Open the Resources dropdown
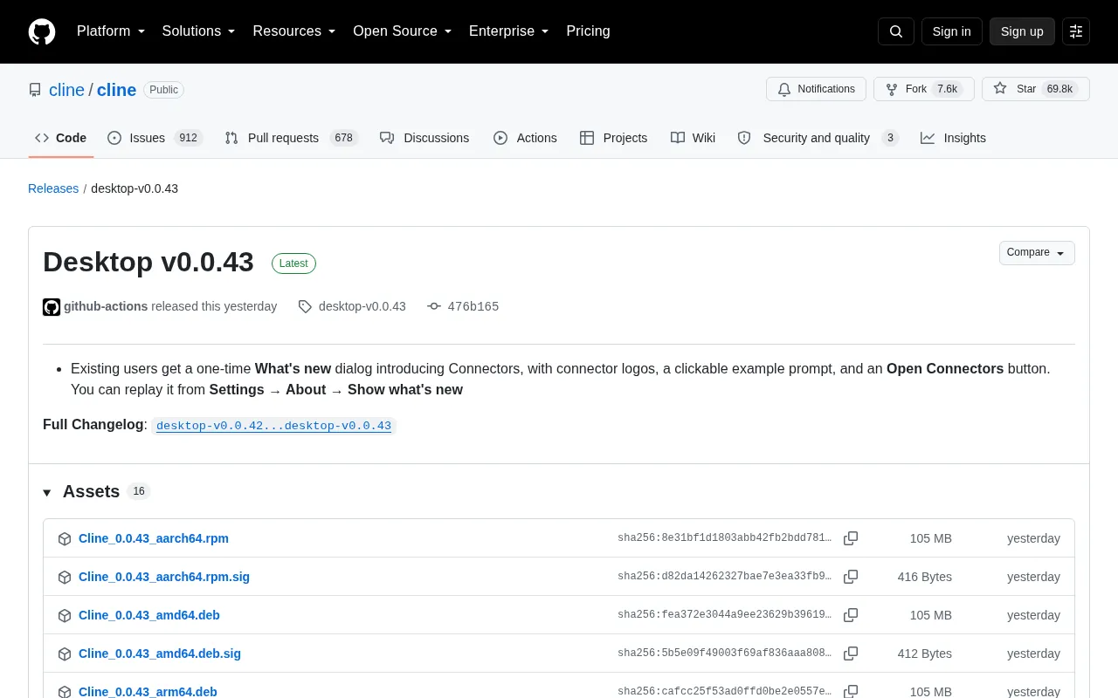 [294, 31]
